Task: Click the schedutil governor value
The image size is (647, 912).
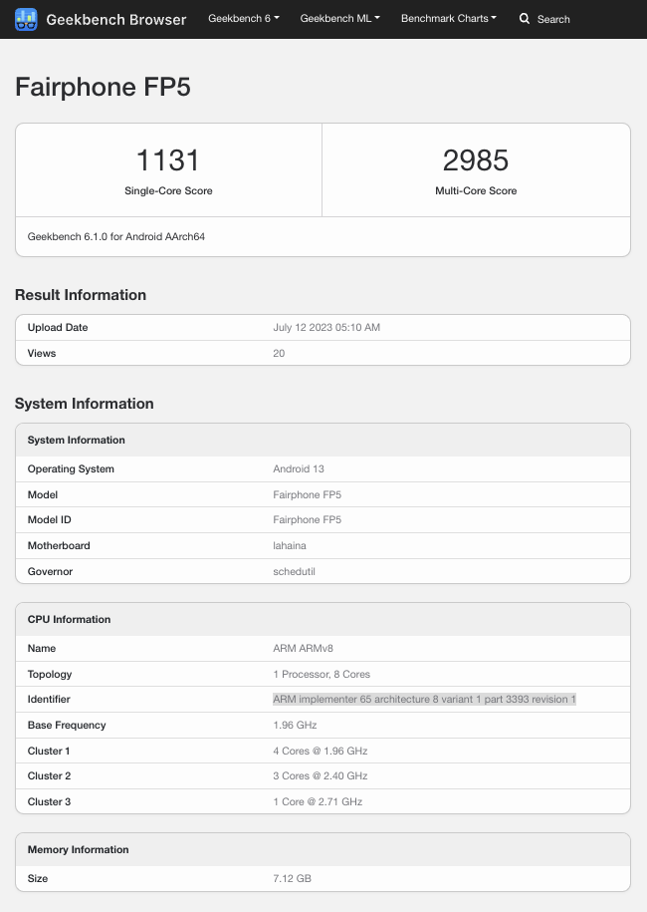Action: [295, 572]
